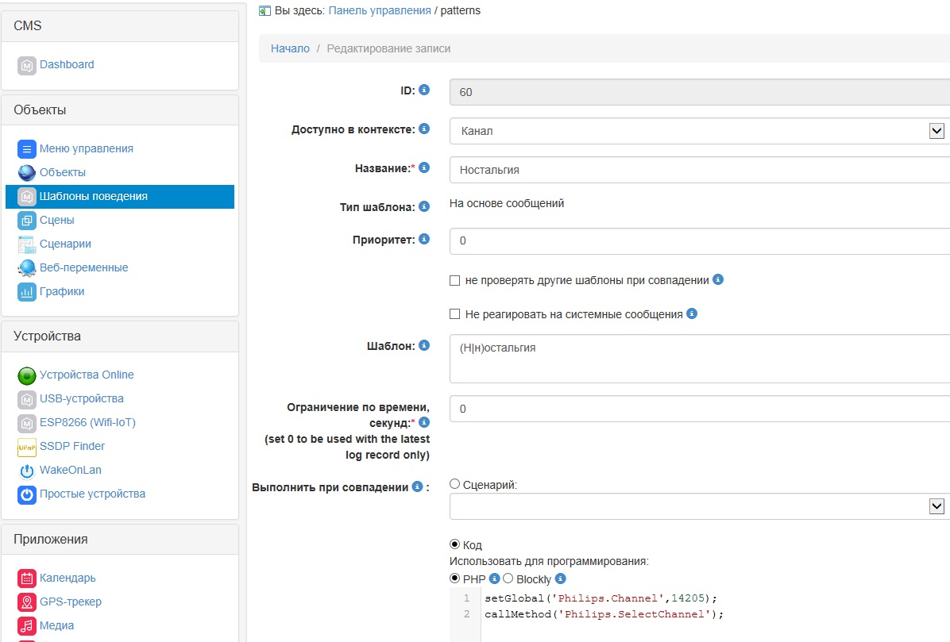Click the WakeOnLan power icon
950x642 pixels.
27,471
